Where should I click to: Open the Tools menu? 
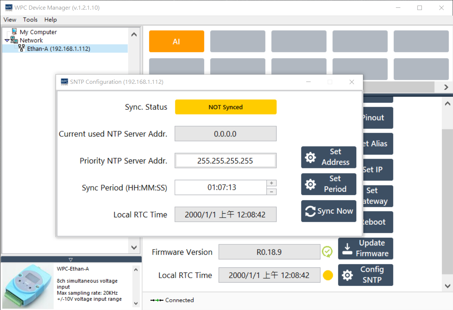pos(30,20)
